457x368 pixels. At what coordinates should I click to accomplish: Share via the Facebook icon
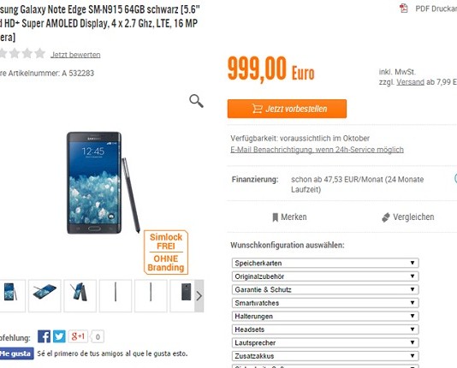44,336
